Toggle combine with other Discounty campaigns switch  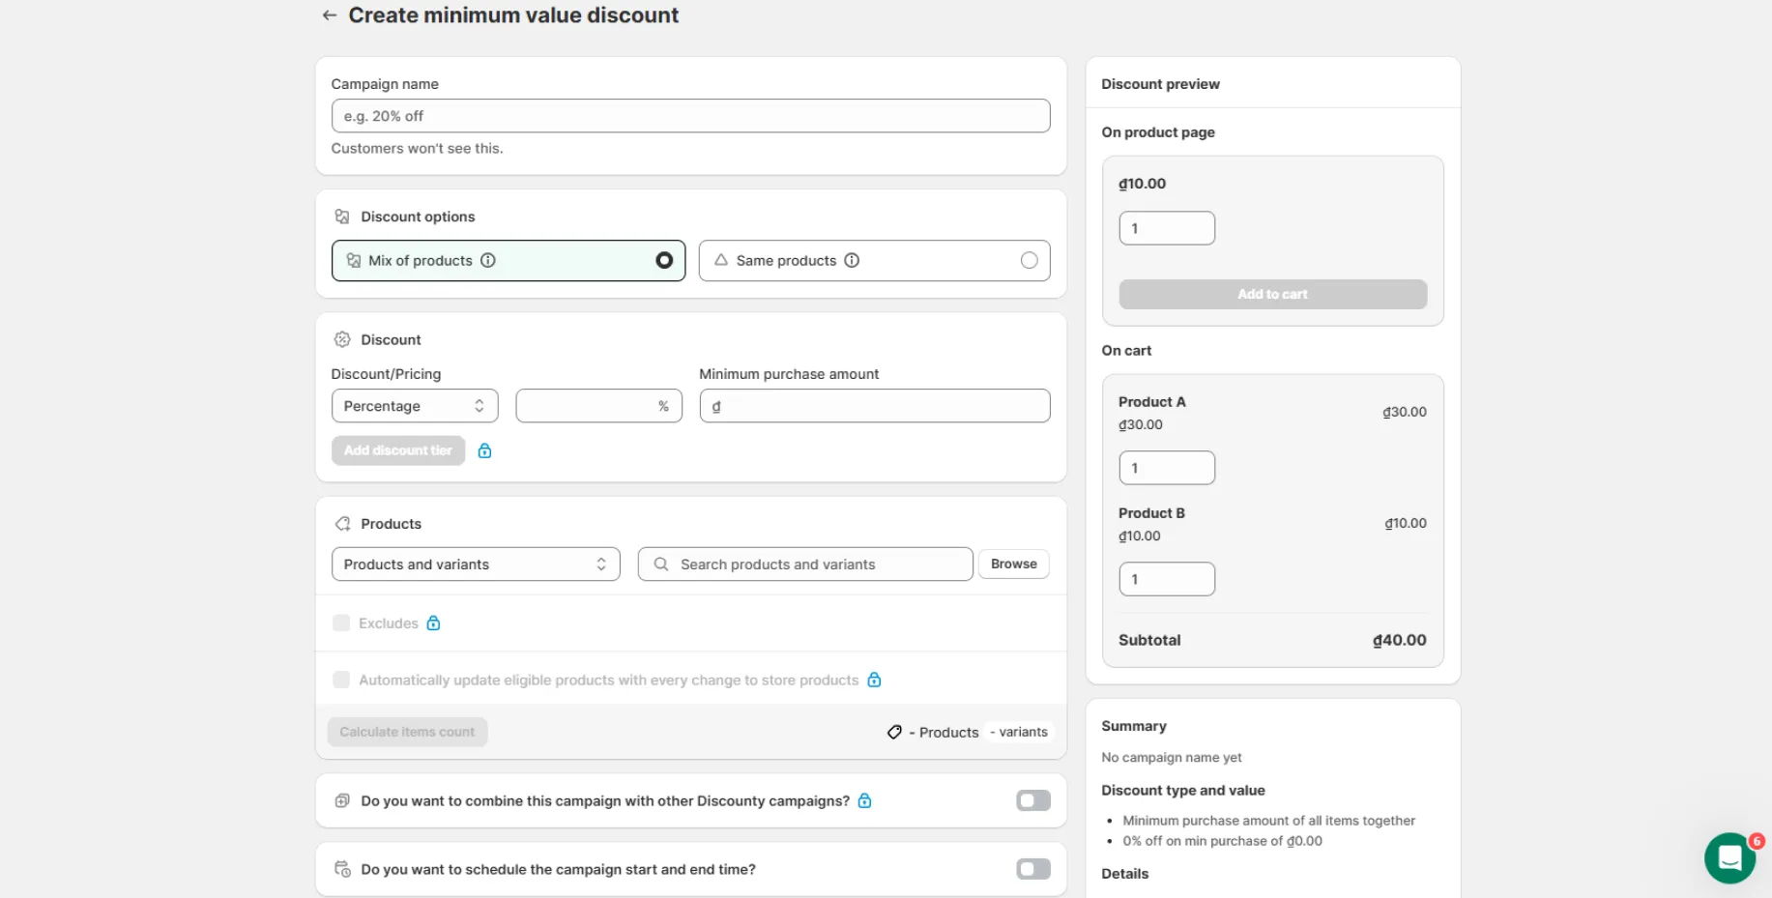(1033, 800)
